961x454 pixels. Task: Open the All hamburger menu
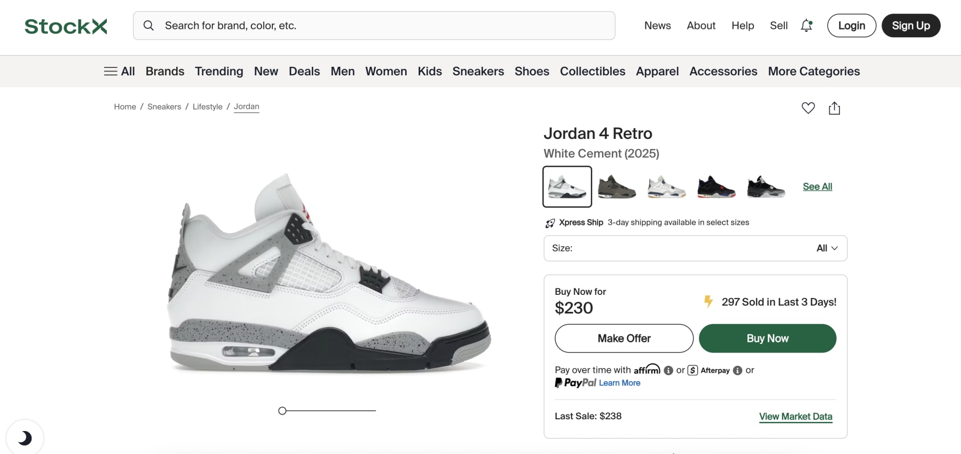pos(119,71)
